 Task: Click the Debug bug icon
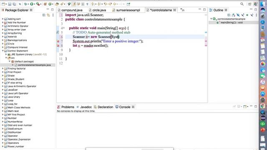pyautogui.click(x=25, y=4)
